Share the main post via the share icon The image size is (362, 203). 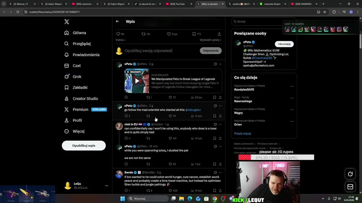click(x=219, y=34)
